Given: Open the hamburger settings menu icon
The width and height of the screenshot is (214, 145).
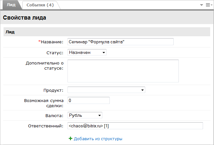Looking at the screenshot, I should pyautogui.click(x=208, y=5).
